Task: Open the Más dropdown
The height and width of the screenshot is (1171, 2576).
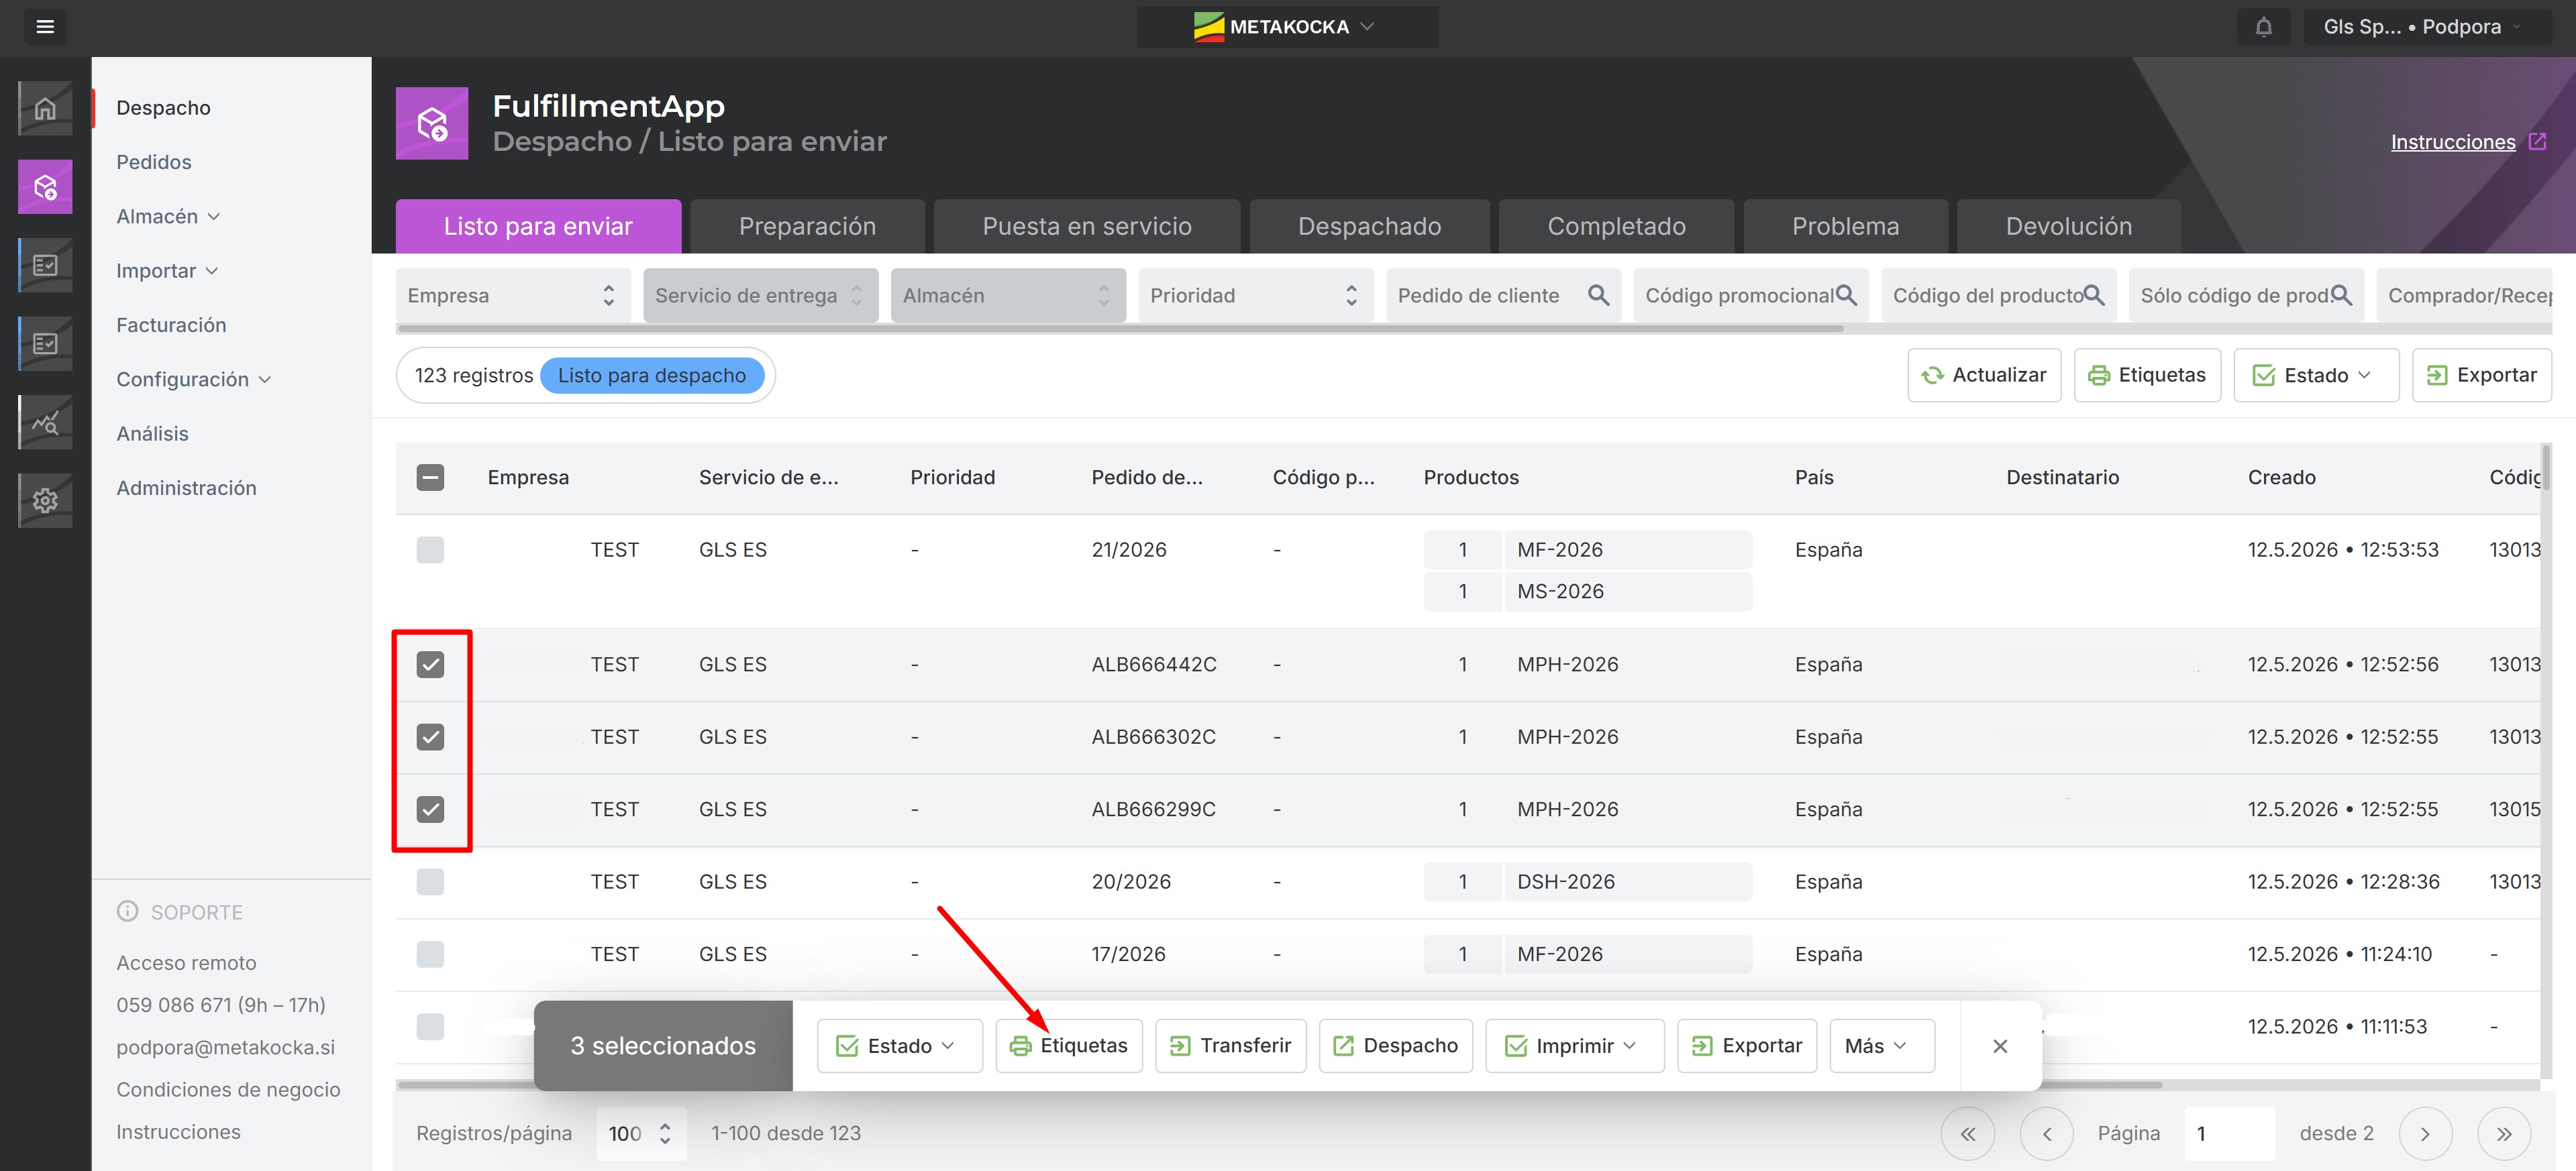Action: tap(1881, 1046)
